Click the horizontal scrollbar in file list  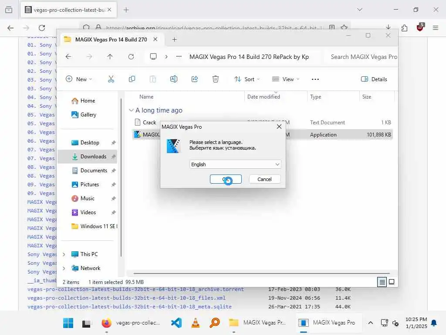click(x=261, y=273)
